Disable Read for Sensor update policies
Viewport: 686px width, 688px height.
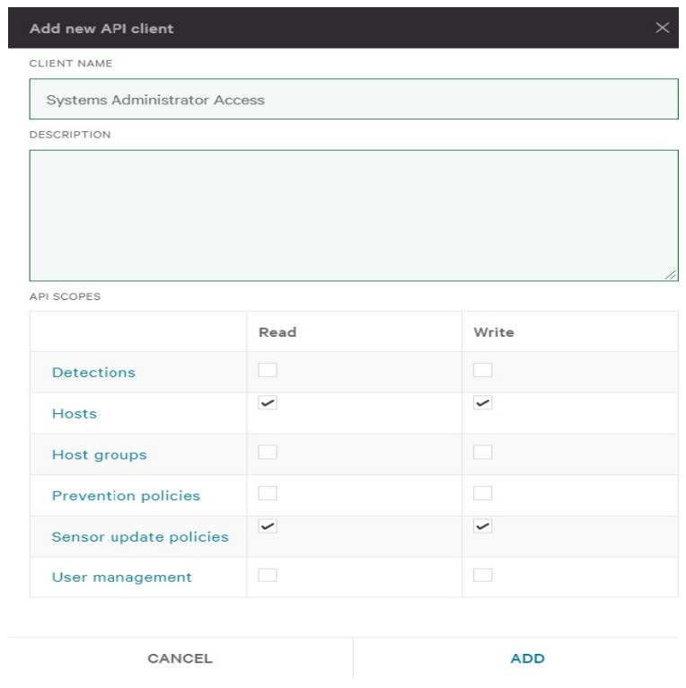(x=268, y=526)
